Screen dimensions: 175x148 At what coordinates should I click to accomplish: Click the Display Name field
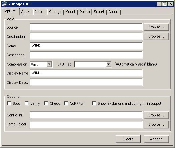pos(86,73)
